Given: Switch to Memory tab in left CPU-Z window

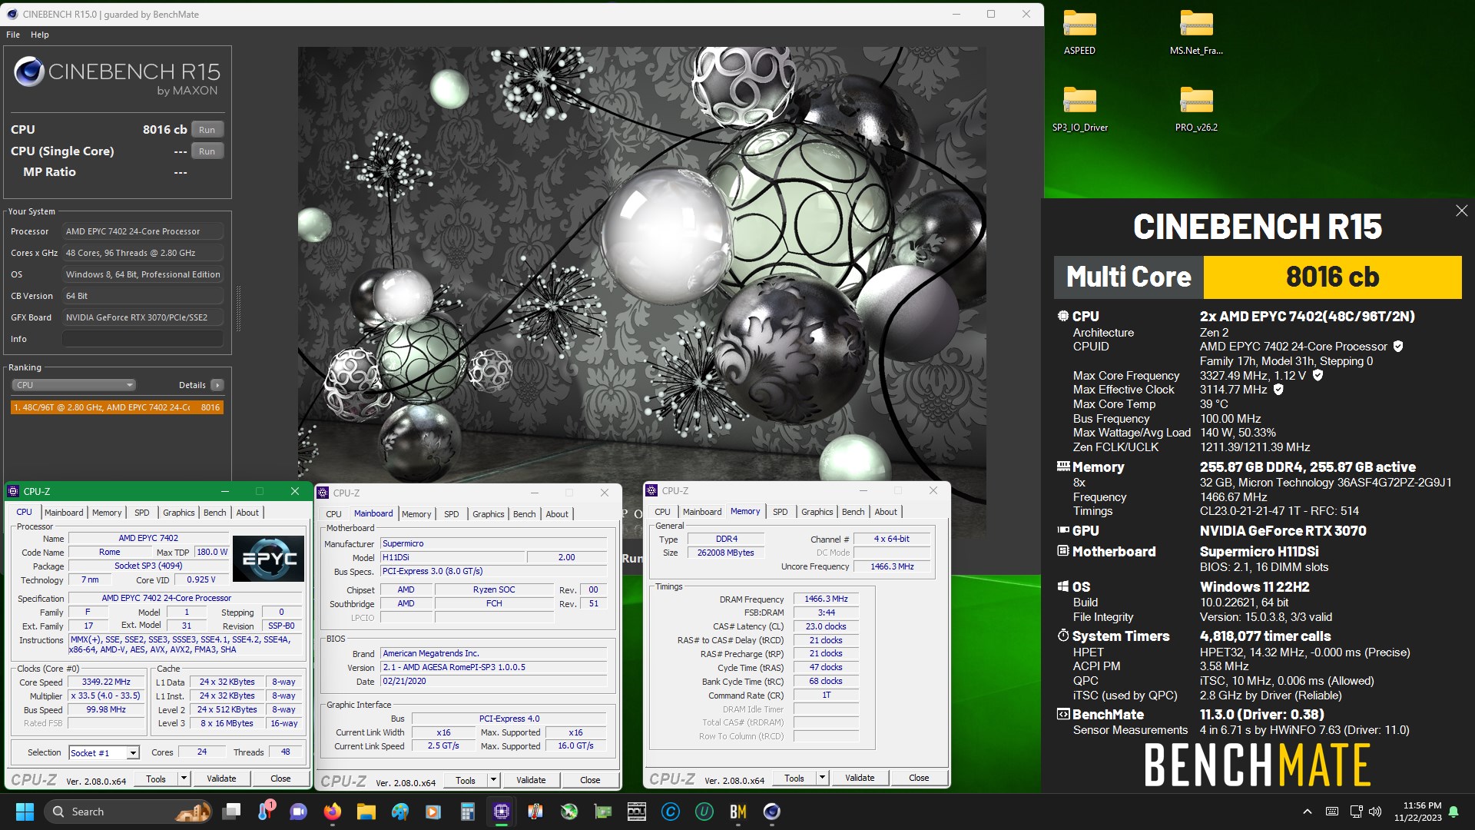Looking at the screenshot, I should (x=107, y=513).
